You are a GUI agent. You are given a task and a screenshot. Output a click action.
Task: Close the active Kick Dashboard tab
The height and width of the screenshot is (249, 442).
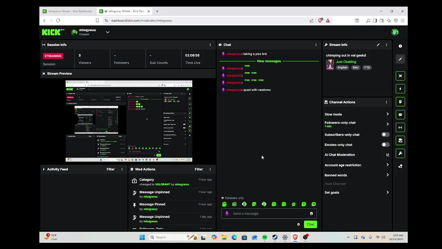(x=149, y=11)
